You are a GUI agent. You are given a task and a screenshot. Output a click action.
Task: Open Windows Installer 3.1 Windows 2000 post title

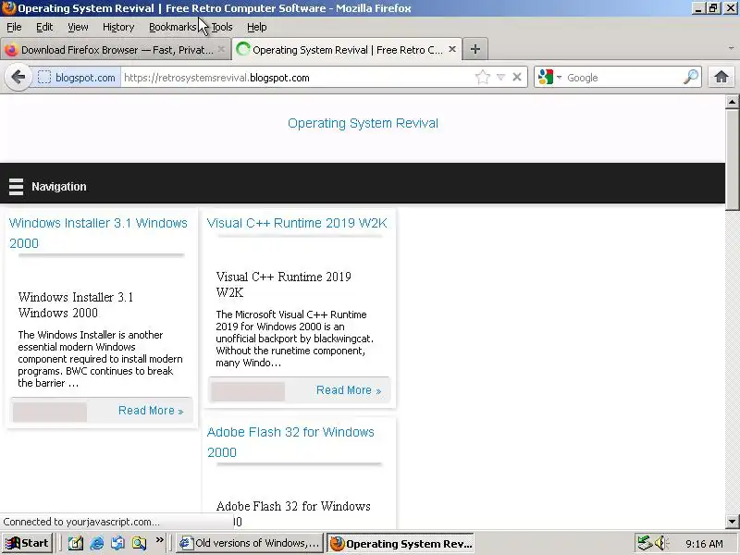[98, 233]
